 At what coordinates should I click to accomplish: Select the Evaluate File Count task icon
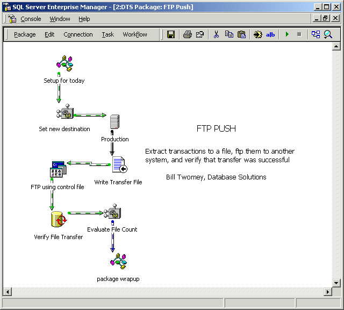point(113,211)
